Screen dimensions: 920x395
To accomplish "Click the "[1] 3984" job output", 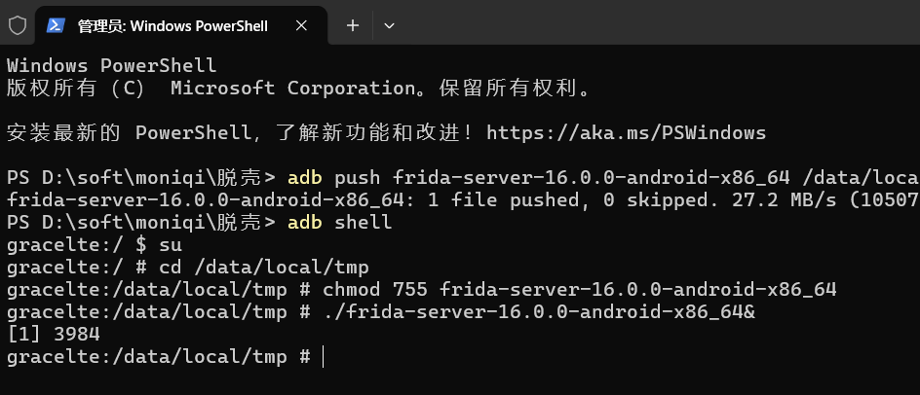I will [x=54, y=335].
